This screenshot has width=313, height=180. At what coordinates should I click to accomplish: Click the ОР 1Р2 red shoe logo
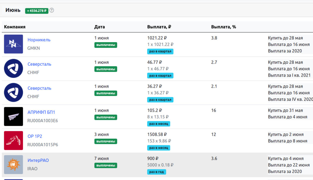13,140
